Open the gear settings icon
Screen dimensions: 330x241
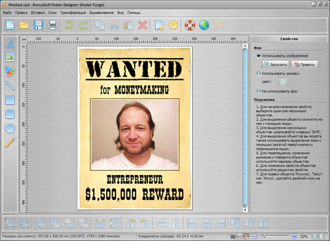[174, 25]
